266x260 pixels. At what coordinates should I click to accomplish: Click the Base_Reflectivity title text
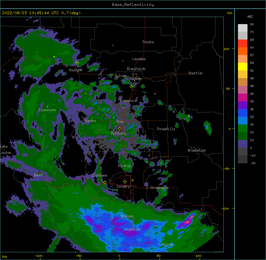[x=133, y=5]
